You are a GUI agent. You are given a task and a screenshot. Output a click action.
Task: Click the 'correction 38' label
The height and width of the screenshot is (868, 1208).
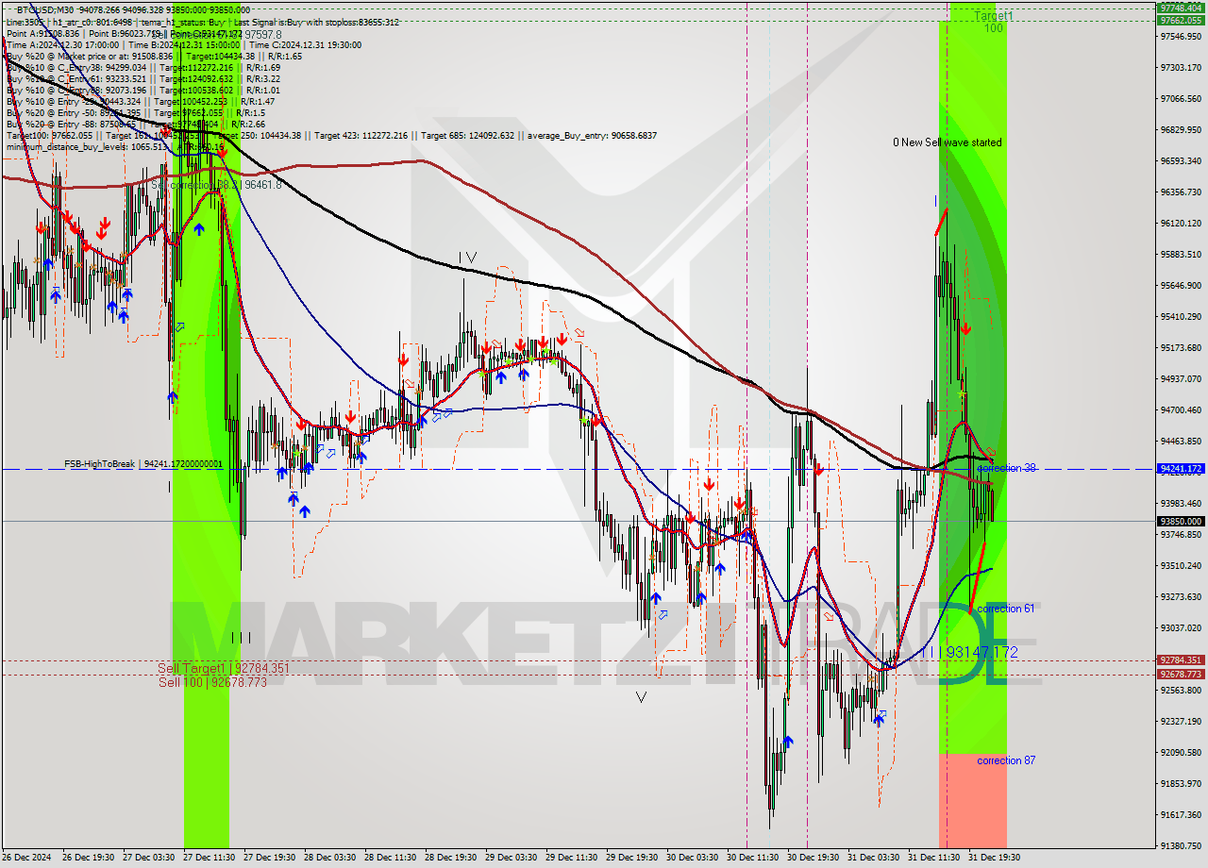coord(1006,468)
